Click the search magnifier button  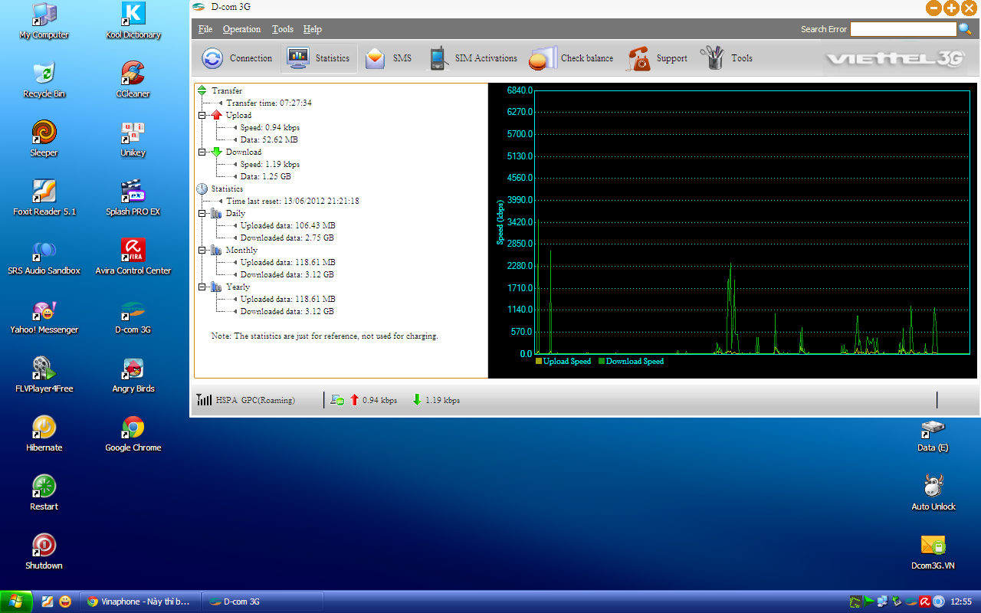pos(965,29)
